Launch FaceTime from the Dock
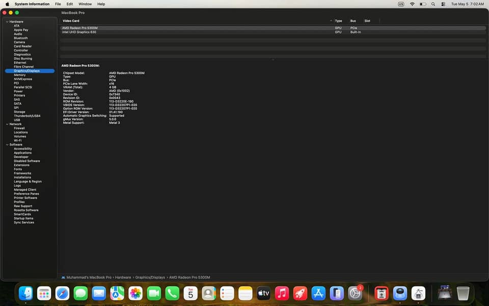 (x=154, y=294)
